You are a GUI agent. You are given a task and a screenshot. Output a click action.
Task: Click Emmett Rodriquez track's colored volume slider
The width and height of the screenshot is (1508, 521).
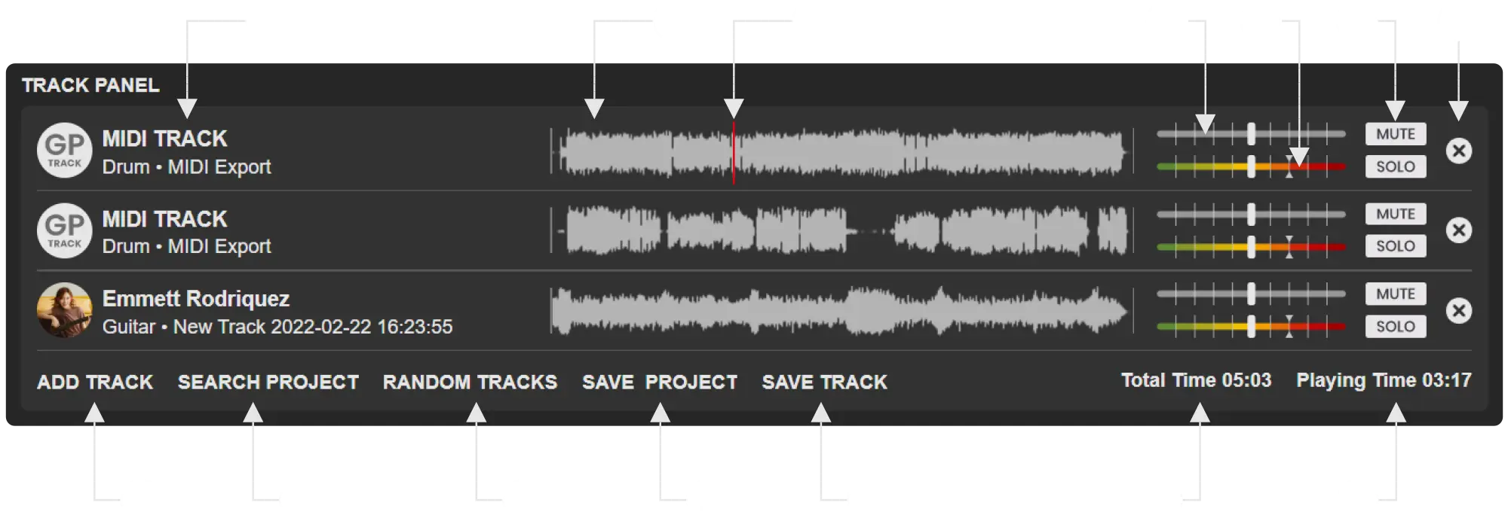[1252, 327]
